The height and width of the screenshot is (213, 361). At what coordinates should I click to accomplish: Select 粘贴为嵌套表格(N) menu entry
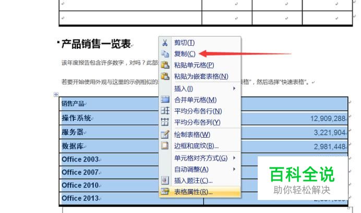click(200, 76)
